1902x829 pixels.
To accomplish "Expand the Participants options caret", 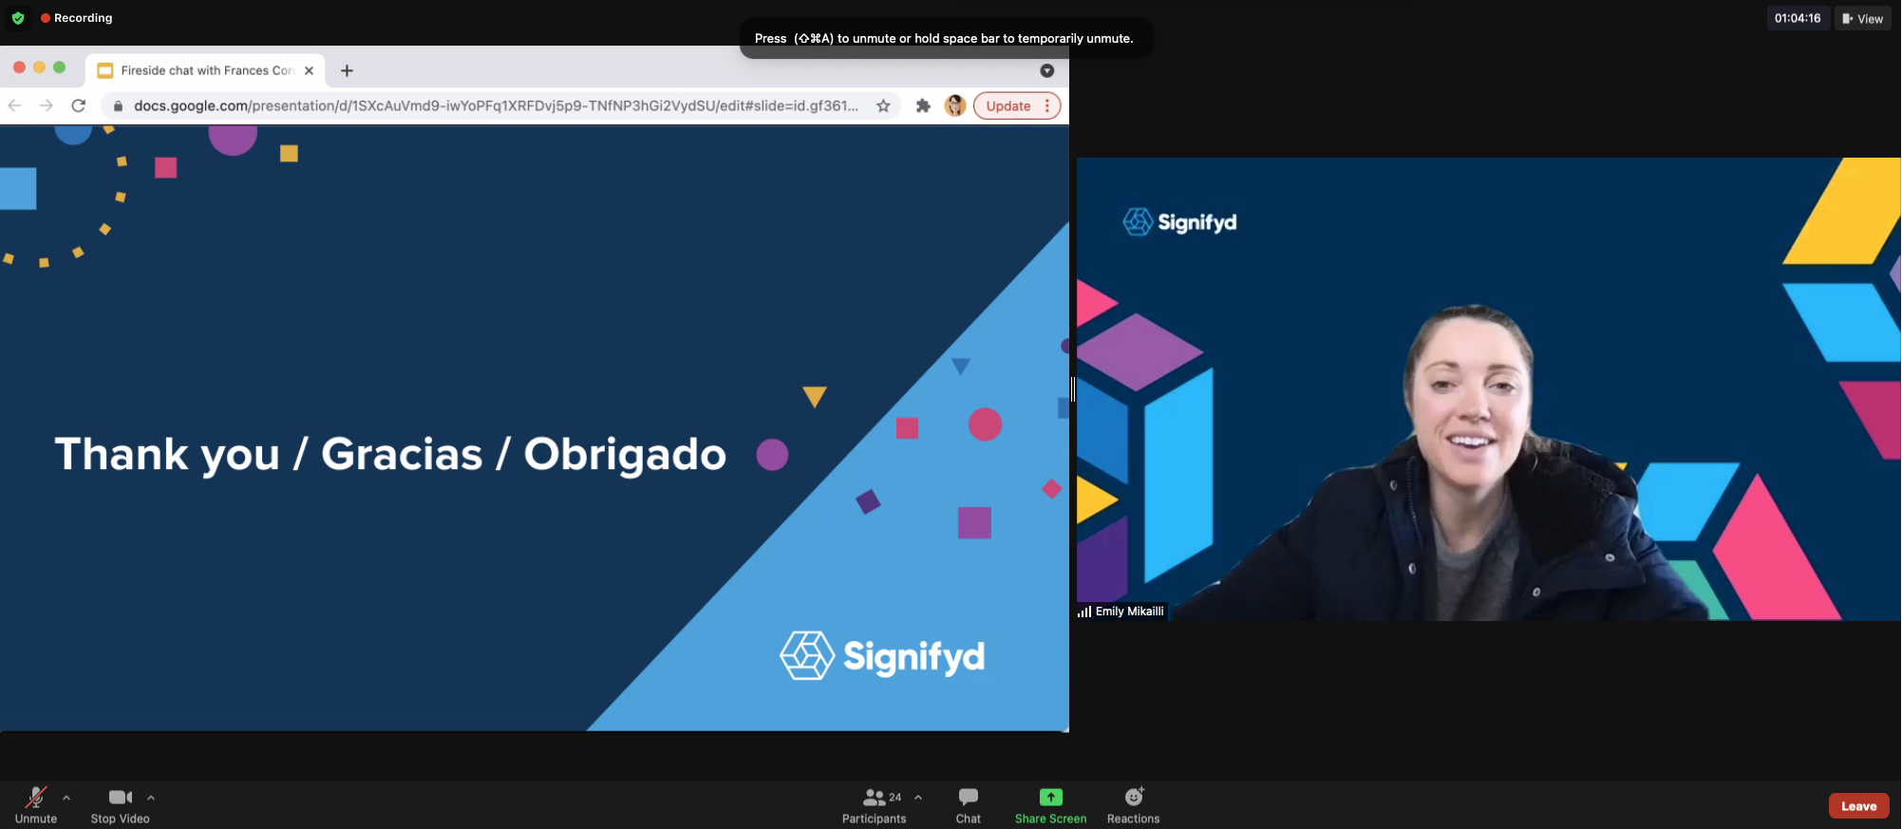I will pos(918,798).
